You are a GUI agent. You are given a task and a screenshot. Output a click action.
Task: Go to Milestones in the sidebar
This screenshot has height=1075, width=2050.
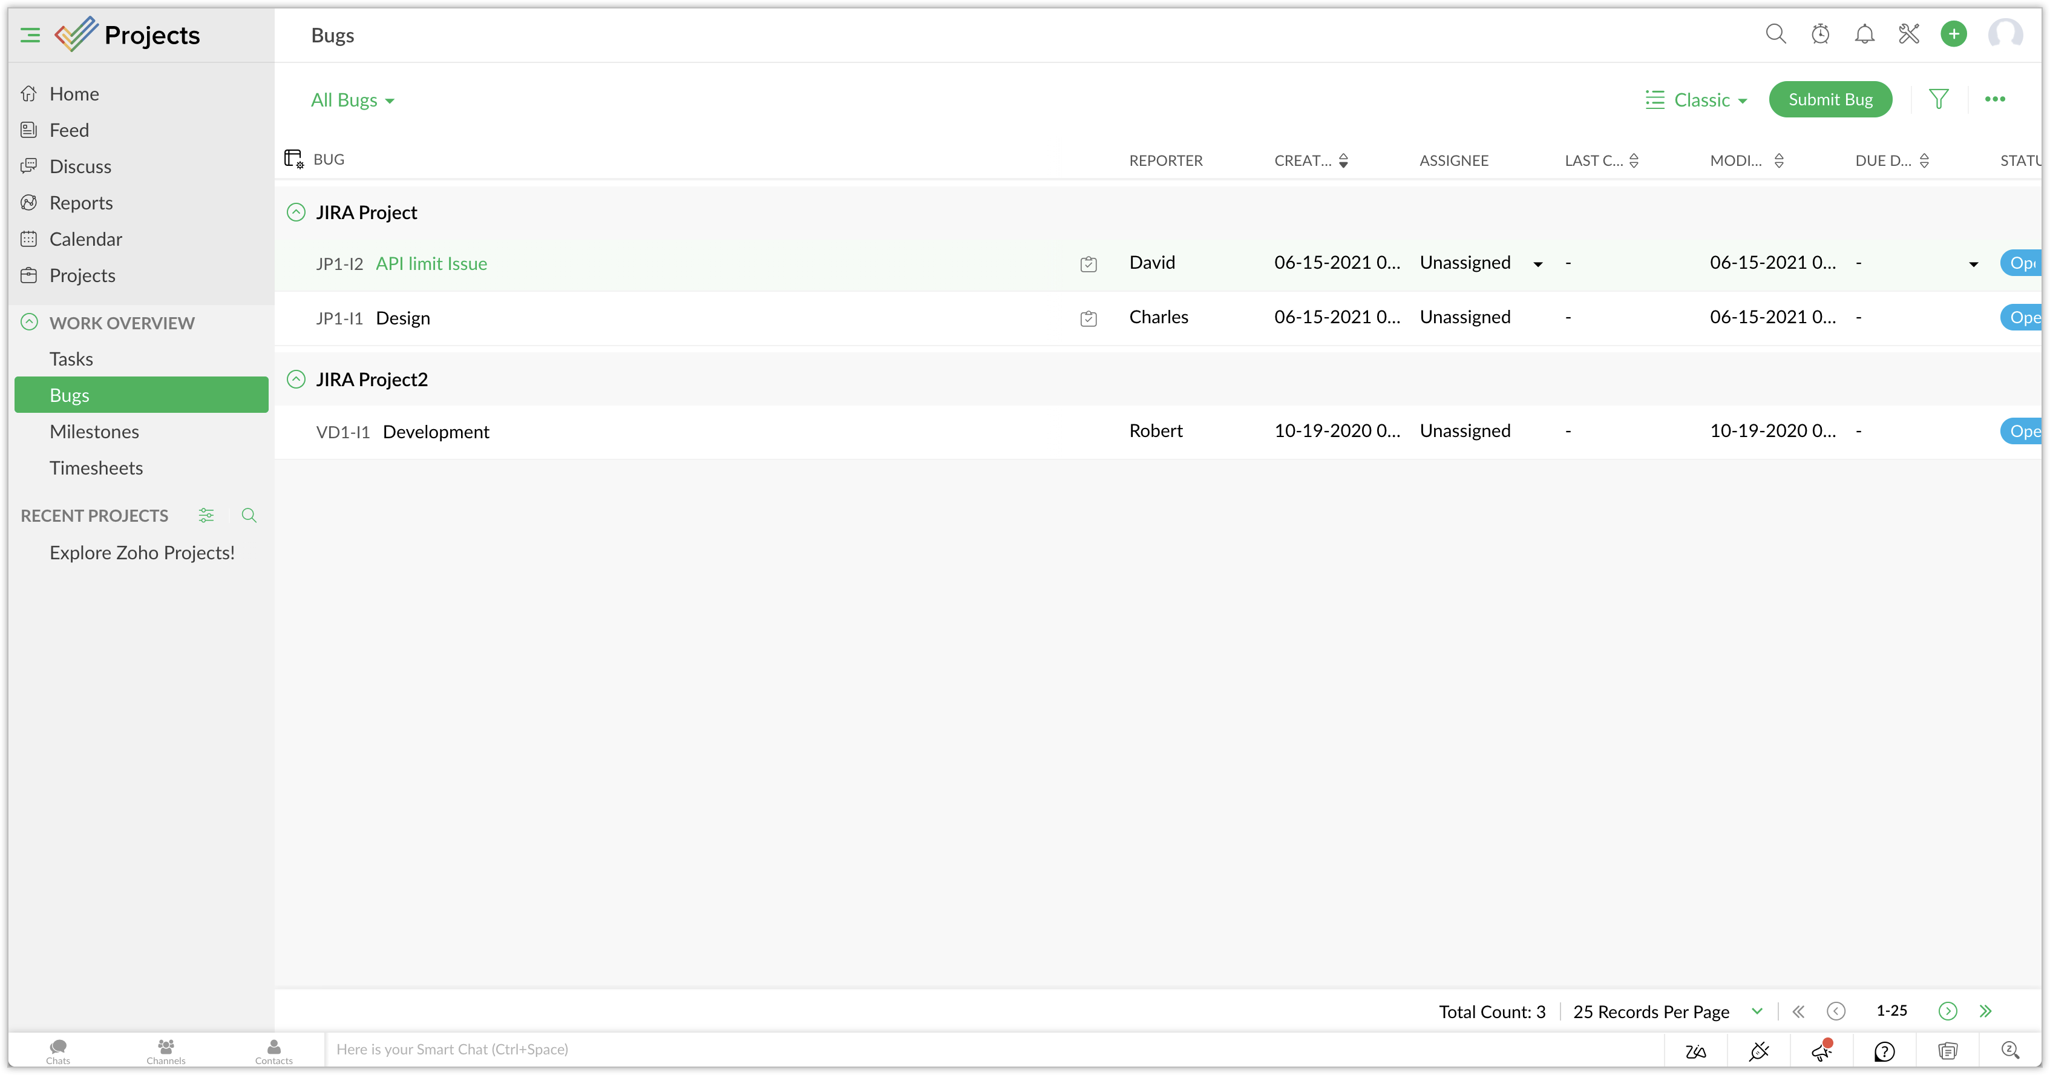pos(94,432)
